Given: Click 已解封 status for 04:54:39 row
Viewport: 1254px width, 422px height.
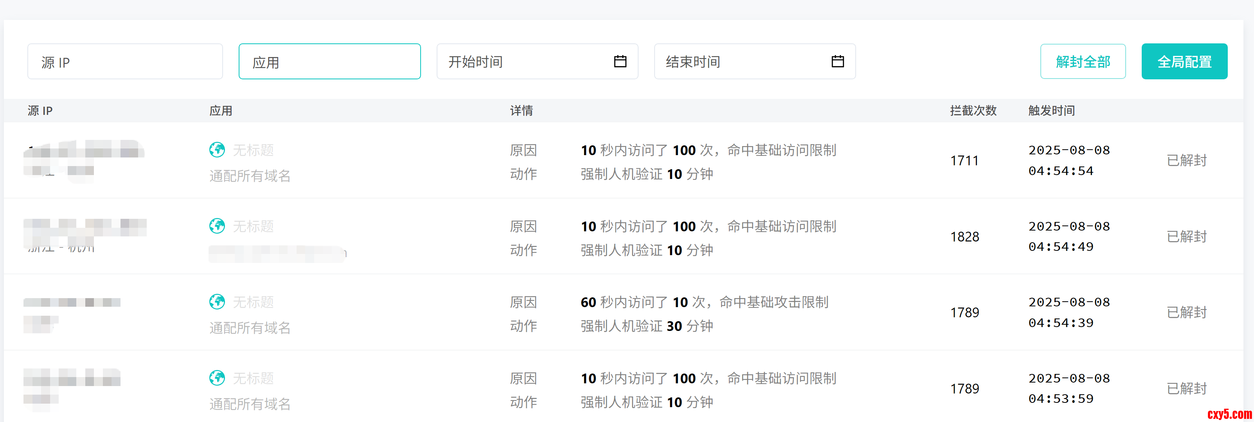Looking at the screenshot, I should [x=1186, y=313].
